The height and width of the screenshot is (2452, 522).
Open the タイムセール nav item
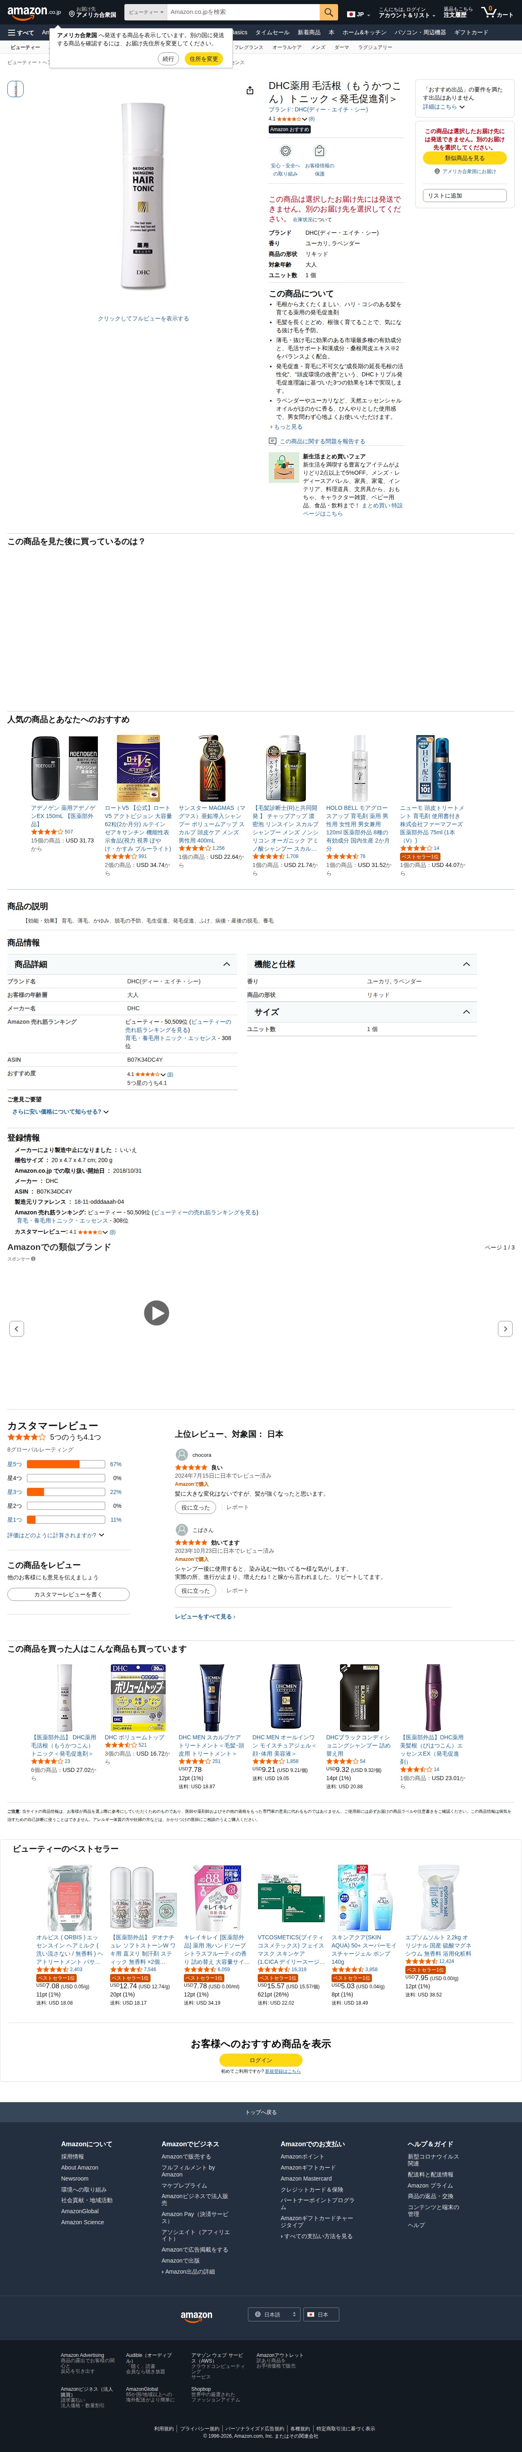tap(272, 32)
